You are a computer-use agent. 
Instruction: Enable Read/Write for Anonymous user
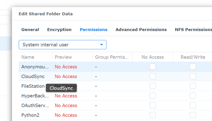193,67
